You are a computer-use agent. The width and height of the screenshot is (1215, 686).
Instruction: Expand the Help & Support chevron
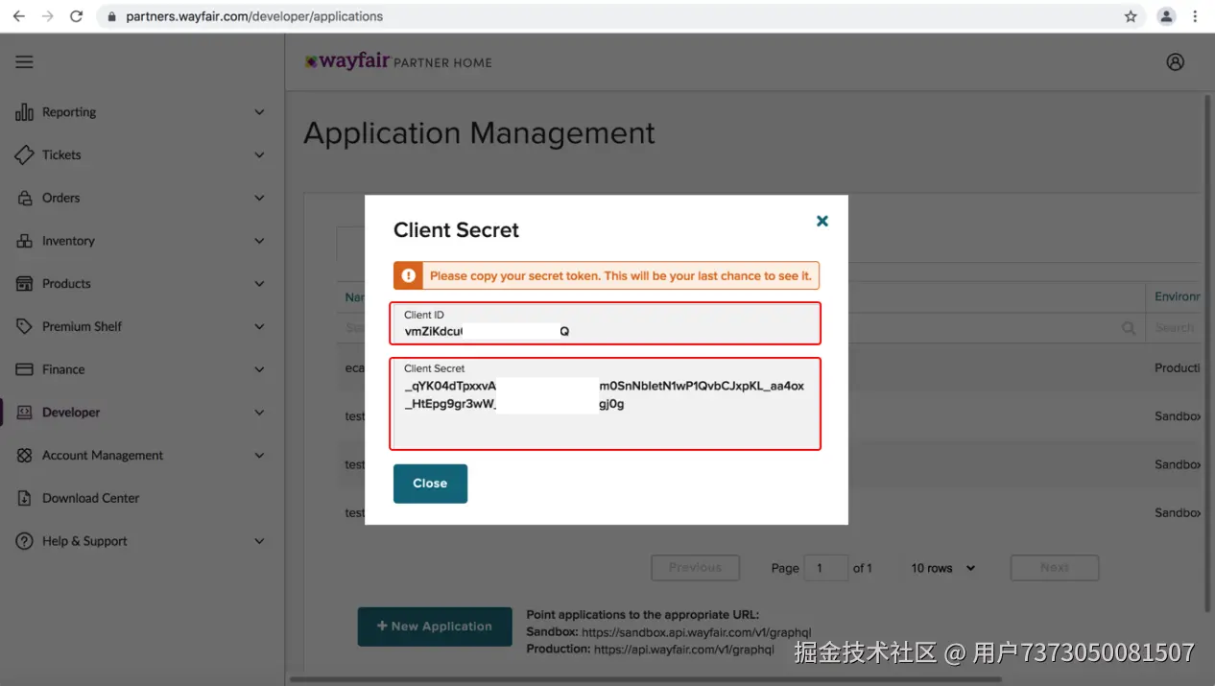259,541
